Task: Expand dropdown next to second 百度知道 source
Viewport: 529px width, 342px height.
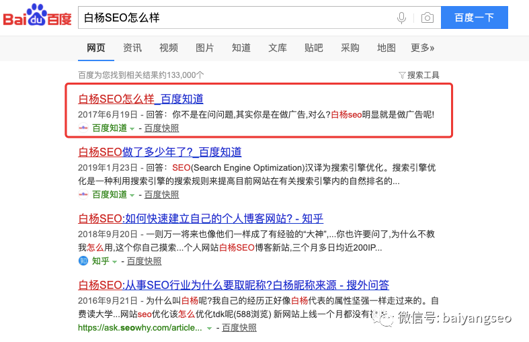Action: 132,196
